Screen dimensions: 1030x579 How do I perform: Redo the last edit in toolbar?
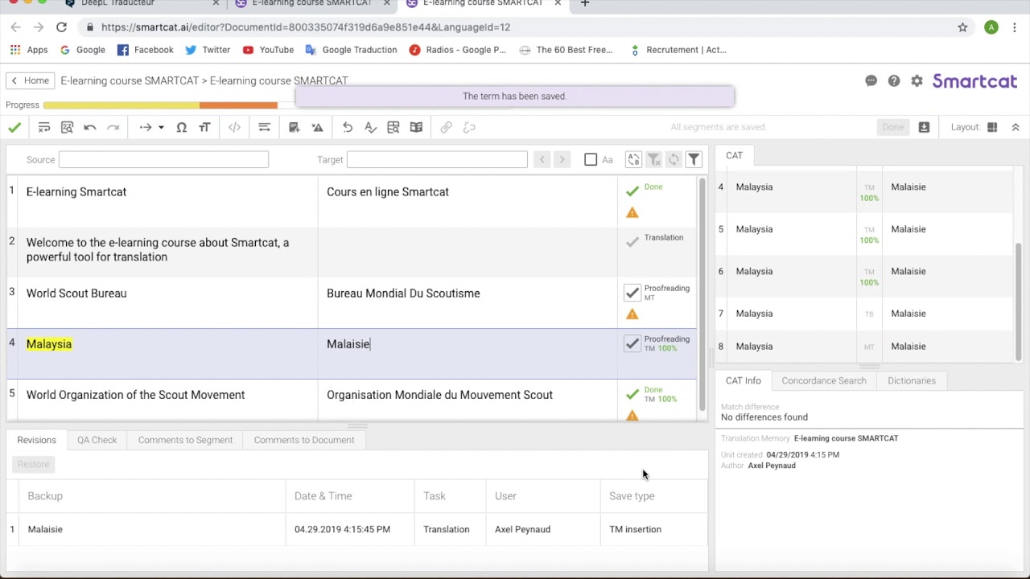[x=113, y=127]
